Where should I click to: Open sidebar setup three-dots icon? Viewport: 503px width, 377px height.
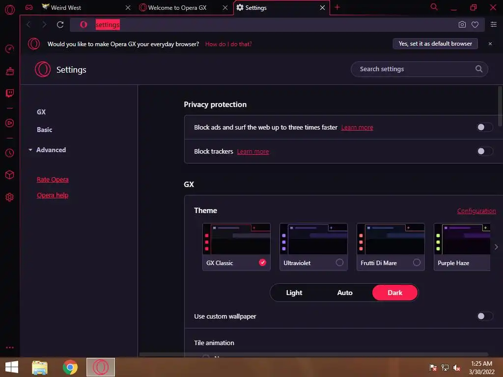click(x=10, y=348)
